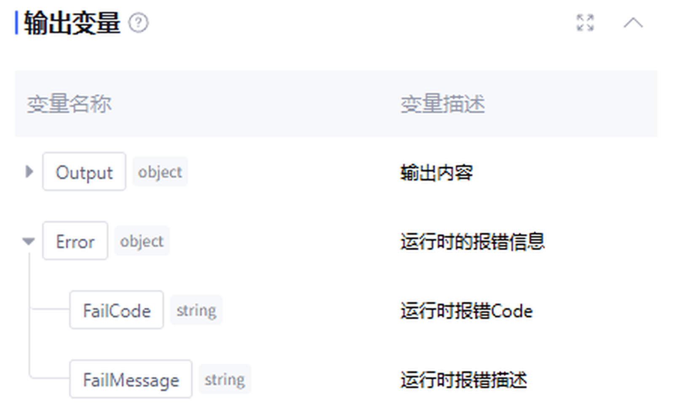Click the string type label beside FailMessage
Screen dimensions: 674x406
click(225, 379)
